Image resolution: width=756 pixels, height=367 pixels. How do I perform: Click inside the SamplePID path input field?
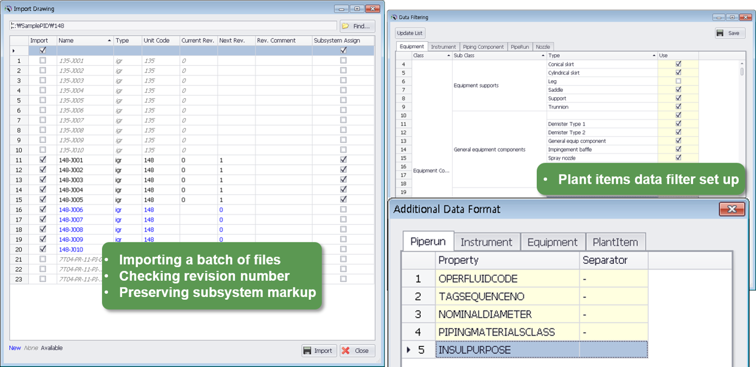tap(163, 25)
